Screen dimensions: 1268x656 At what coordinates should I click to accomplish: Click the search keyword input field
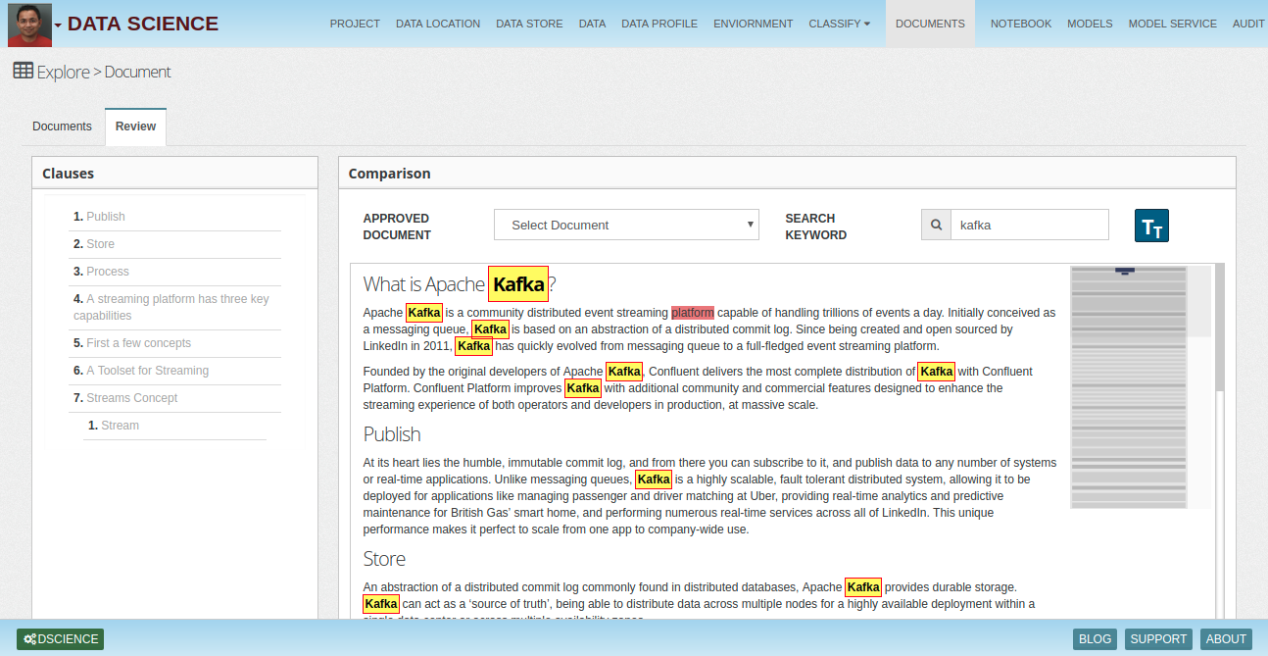pos(1030,225)
